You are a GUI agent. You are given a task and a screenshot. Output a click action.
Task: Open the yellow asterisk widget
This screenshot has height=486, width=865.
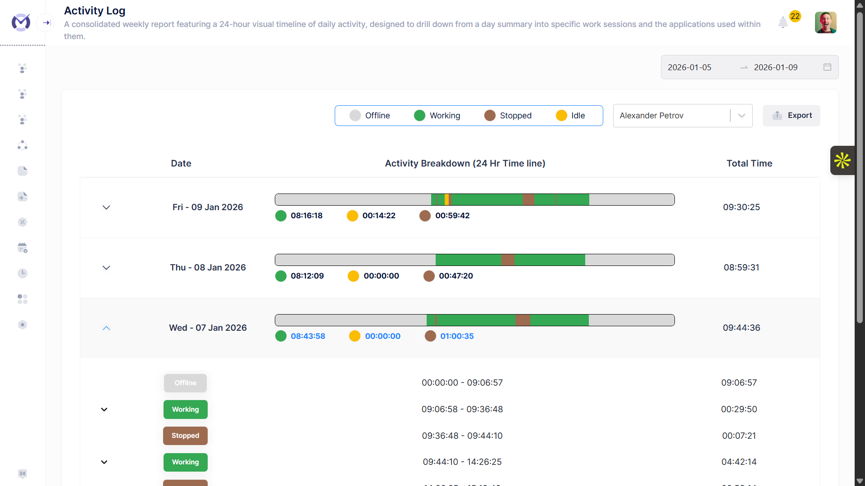click(842, 161)
